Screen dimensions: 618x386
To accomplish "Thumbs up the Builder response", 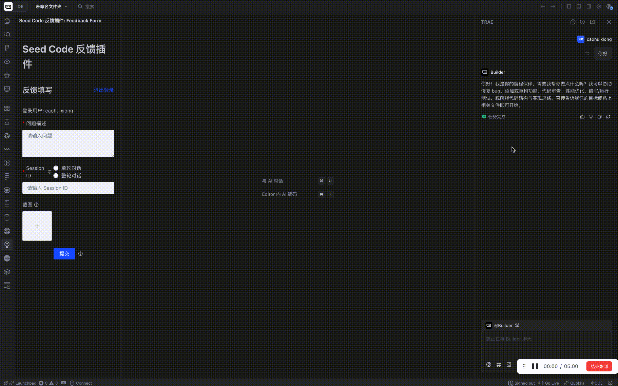I will point(582,117).
